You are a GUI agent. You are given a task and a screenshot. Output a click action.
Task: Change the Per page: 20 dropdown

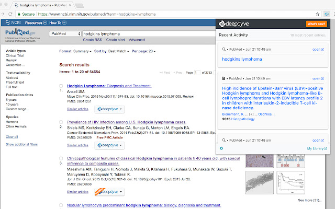tap(143, 51)
